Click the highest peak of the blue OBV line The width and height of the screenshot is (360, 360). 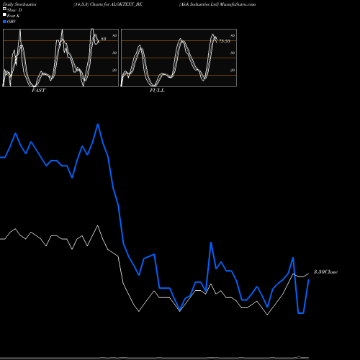98,125
